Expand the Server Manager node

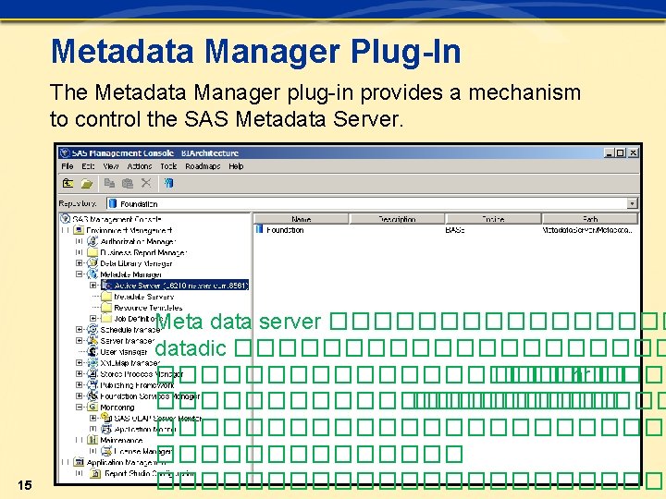79,340
